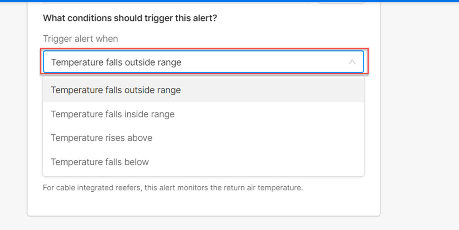Click blank card space below the helper note
The width and height of the screenshot is (459, 230).
pos(203,204)
